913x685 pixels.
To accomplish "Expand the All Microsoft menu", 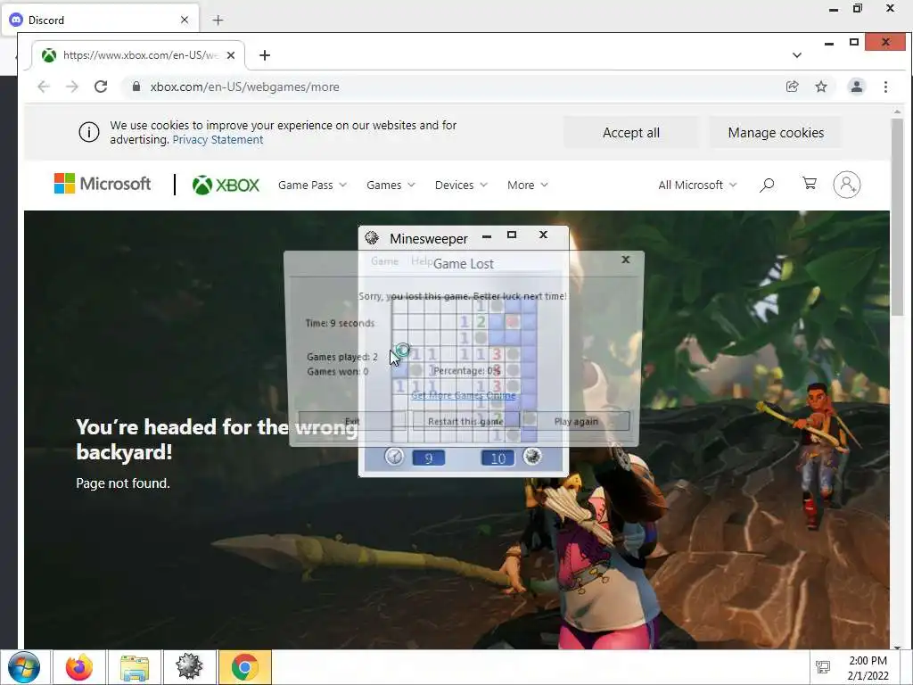I will [x=697, y=186].
